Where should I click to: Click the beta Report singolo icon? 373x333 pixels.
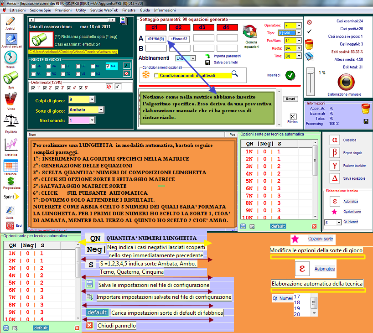(x=334, y=152)
